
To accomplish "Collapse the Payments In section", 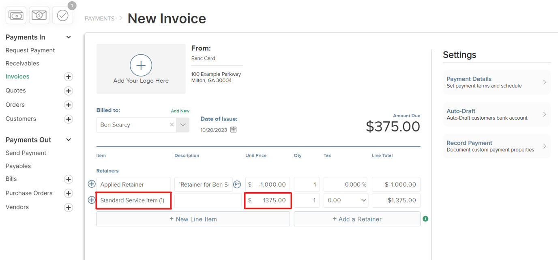I will [x=68, y=37].
